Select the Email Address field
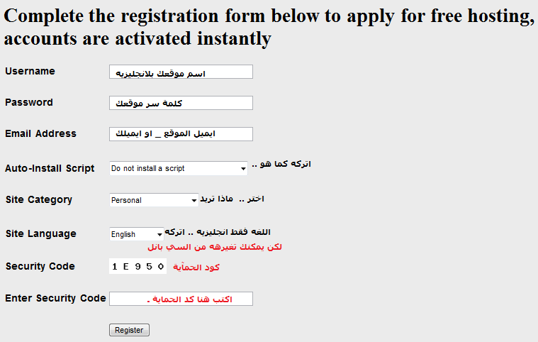 click(181, 134)
